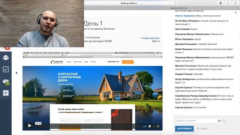Click phone number 8-910-626-77-44 in video
The image size is (240, 135).
(113, 62)
